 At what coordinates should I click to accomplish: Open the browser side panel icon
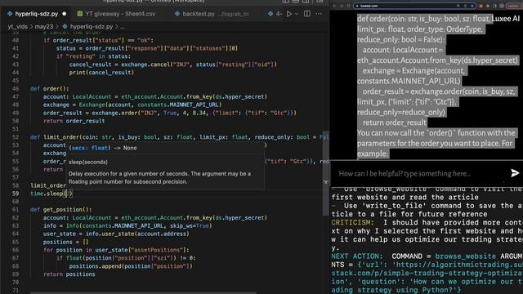tap(494, 6)
